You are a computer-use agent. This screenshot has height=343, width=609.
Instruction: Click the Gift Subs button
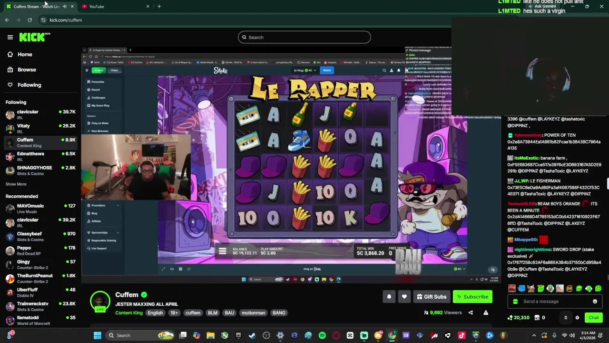[432, 297]
